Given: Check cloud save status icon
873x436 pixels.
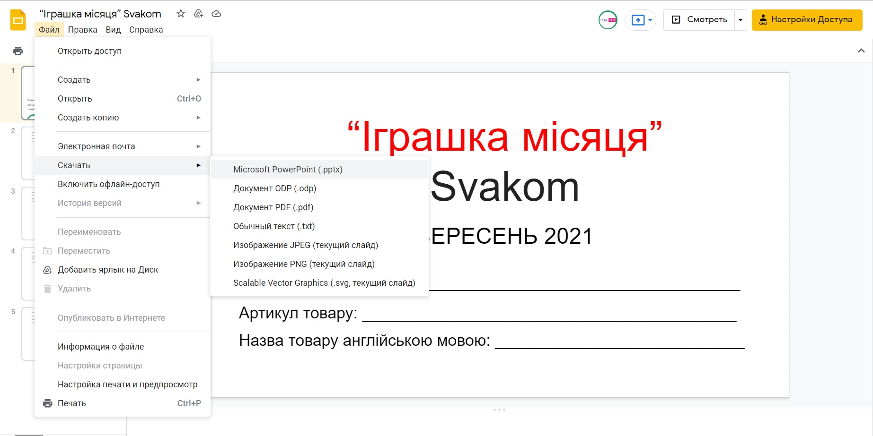Looking at the screenshot, I should [x=216, y=14].
